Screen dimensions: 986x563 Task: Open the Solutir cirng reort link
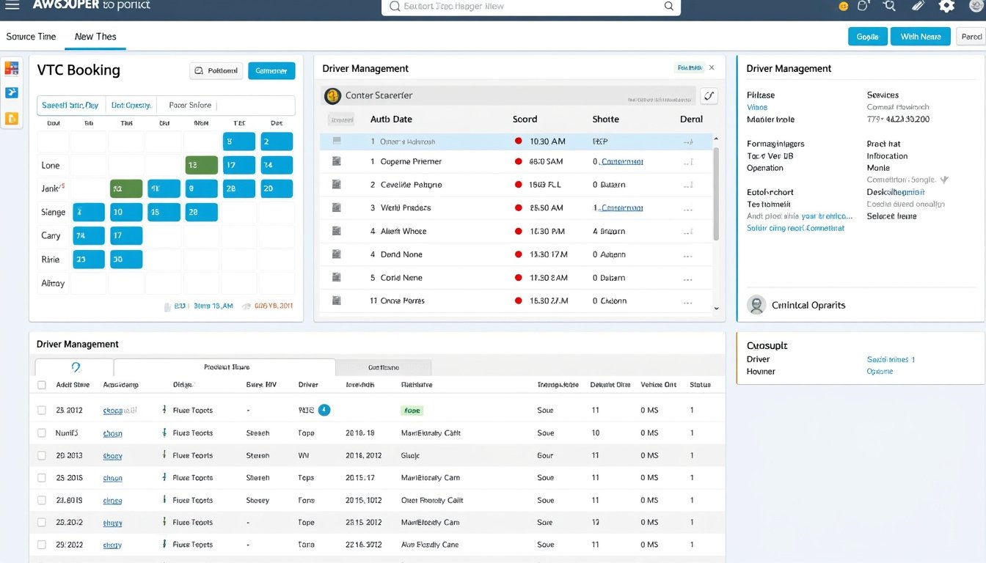(x=795, y=228)
